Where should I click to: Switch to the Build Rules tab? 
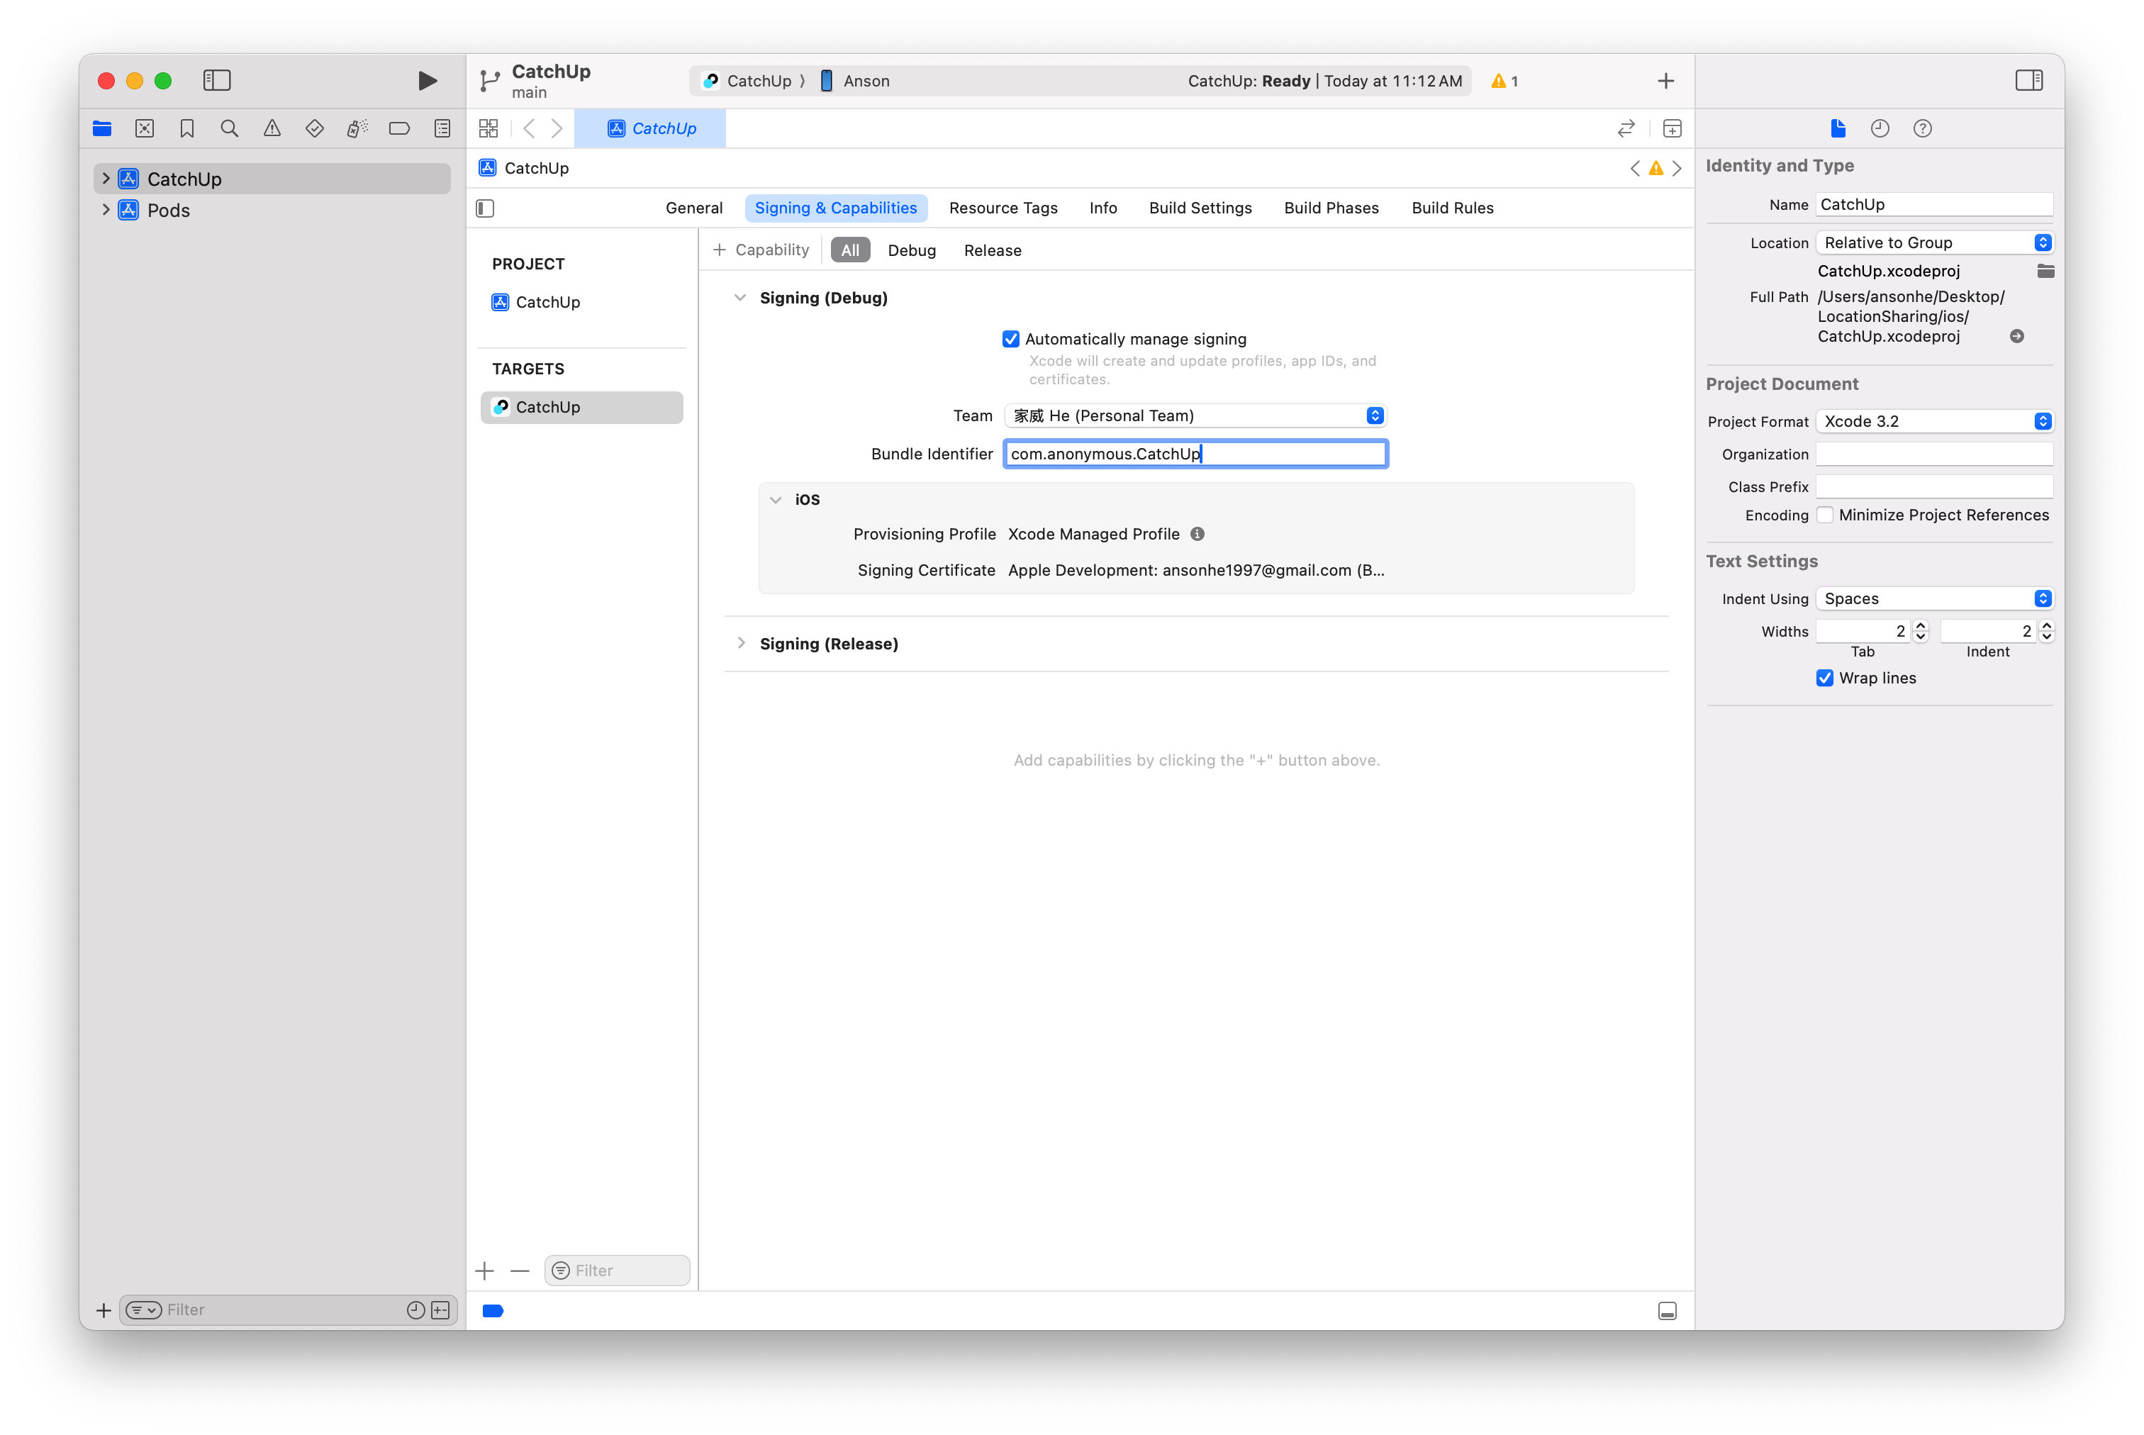click(x=1452, y=208)
